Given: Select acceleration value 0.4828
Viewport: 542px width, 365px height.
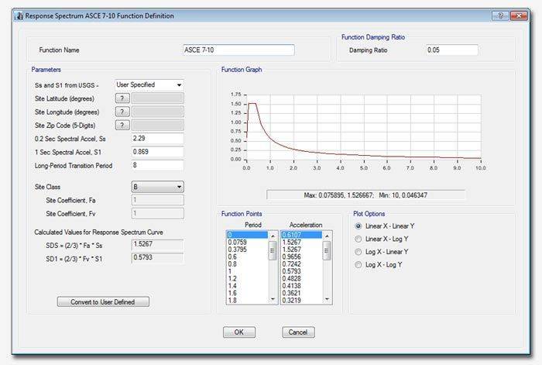Looking at the screenshot, I should (x=302, y=278).
